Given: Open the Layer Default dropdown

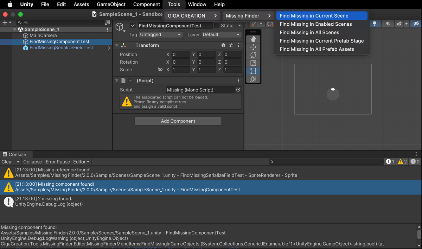Looking at the screenshot, I should [221, 34].
